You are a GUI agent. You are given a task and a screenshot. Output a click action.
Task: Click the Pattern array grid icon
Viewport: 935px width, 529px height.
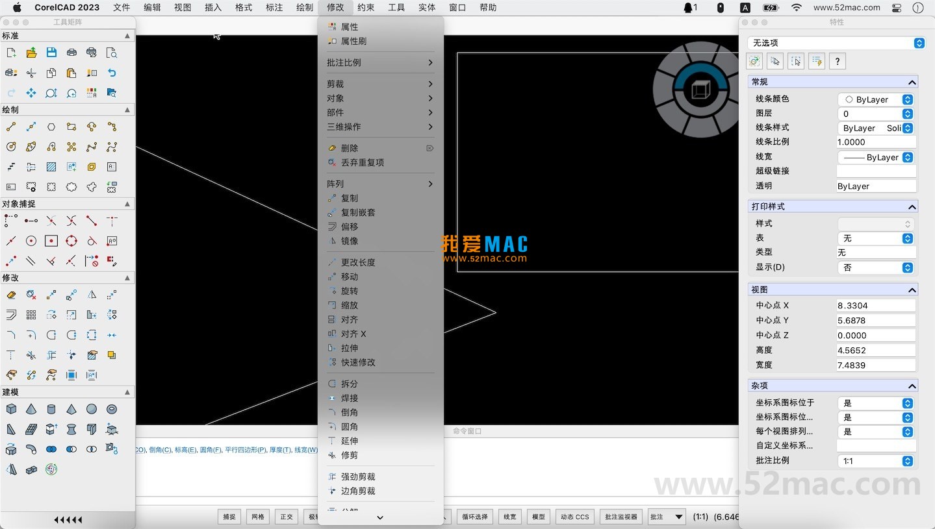point(31,315)
